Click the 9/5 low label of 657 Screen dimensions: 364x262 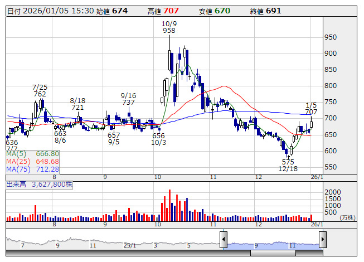click(114, 139)
